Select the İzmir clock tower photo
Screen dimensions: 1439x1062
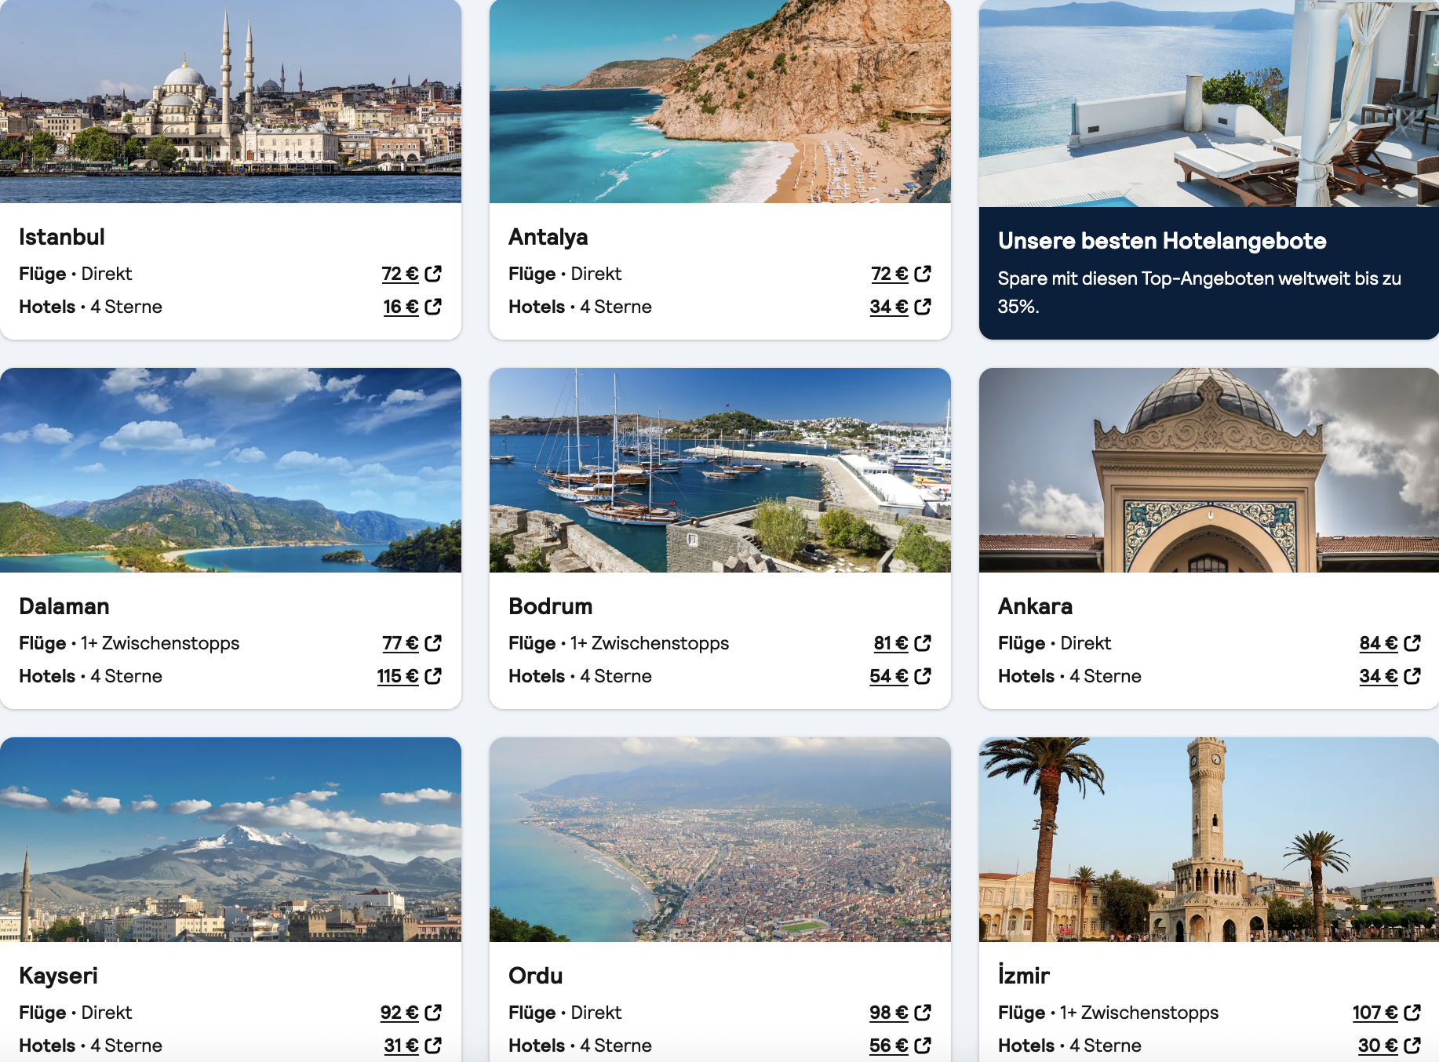click(1209, 839)
